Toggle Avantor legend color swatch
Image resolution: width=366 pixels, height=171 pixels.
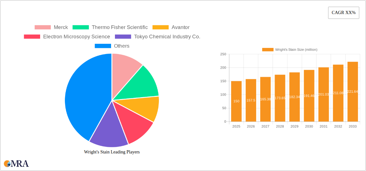click(161, 27)
